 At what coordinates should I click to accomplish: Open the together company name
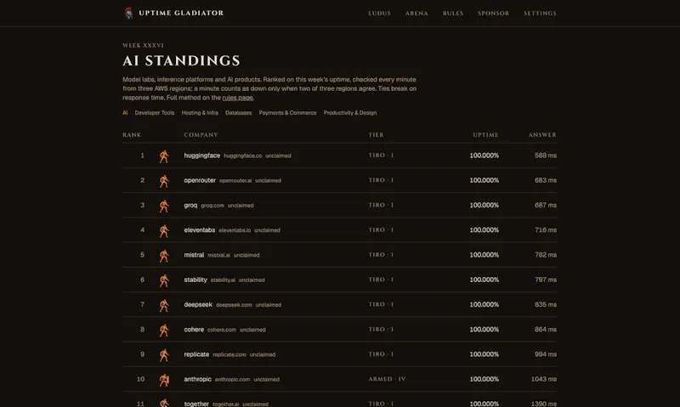[196, 404]
